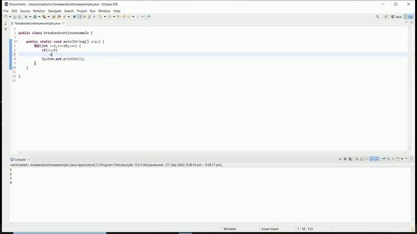Image resolution: width=417 pixels, height=234 pixels.
Task: Open the Refactor menu
Action: click(x=39, y=11)
